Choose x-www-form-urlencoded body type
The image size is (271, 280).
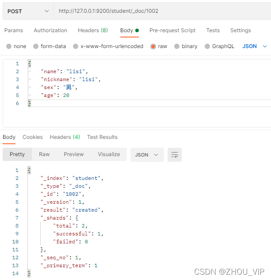pyautogui.click(x=76, y=46)
